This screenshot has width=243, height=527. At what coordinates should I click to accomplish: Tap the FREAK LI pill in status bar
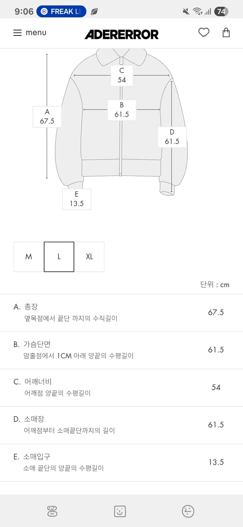[61, 11]
